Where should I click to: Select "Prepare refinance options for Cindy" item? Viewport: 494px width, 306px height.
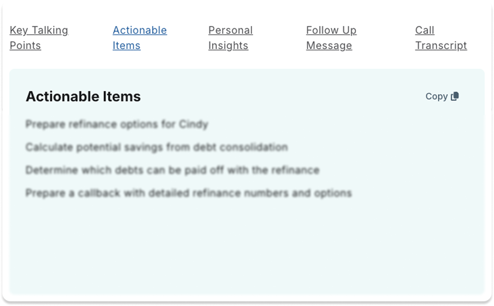[117, 124]
